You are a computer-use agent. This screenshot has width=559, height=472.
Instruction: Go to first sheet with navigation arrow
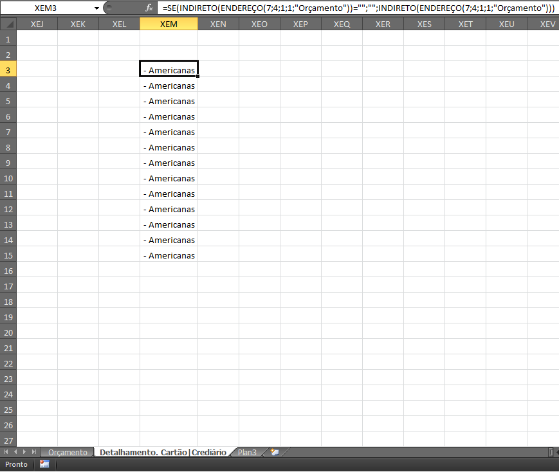click(6, 452)
